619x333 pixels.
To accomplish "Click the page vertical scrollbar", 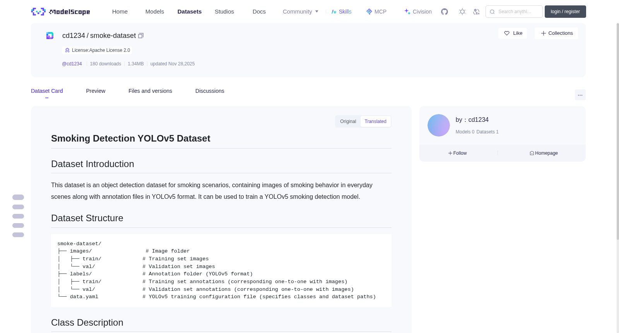I will 617,131.
